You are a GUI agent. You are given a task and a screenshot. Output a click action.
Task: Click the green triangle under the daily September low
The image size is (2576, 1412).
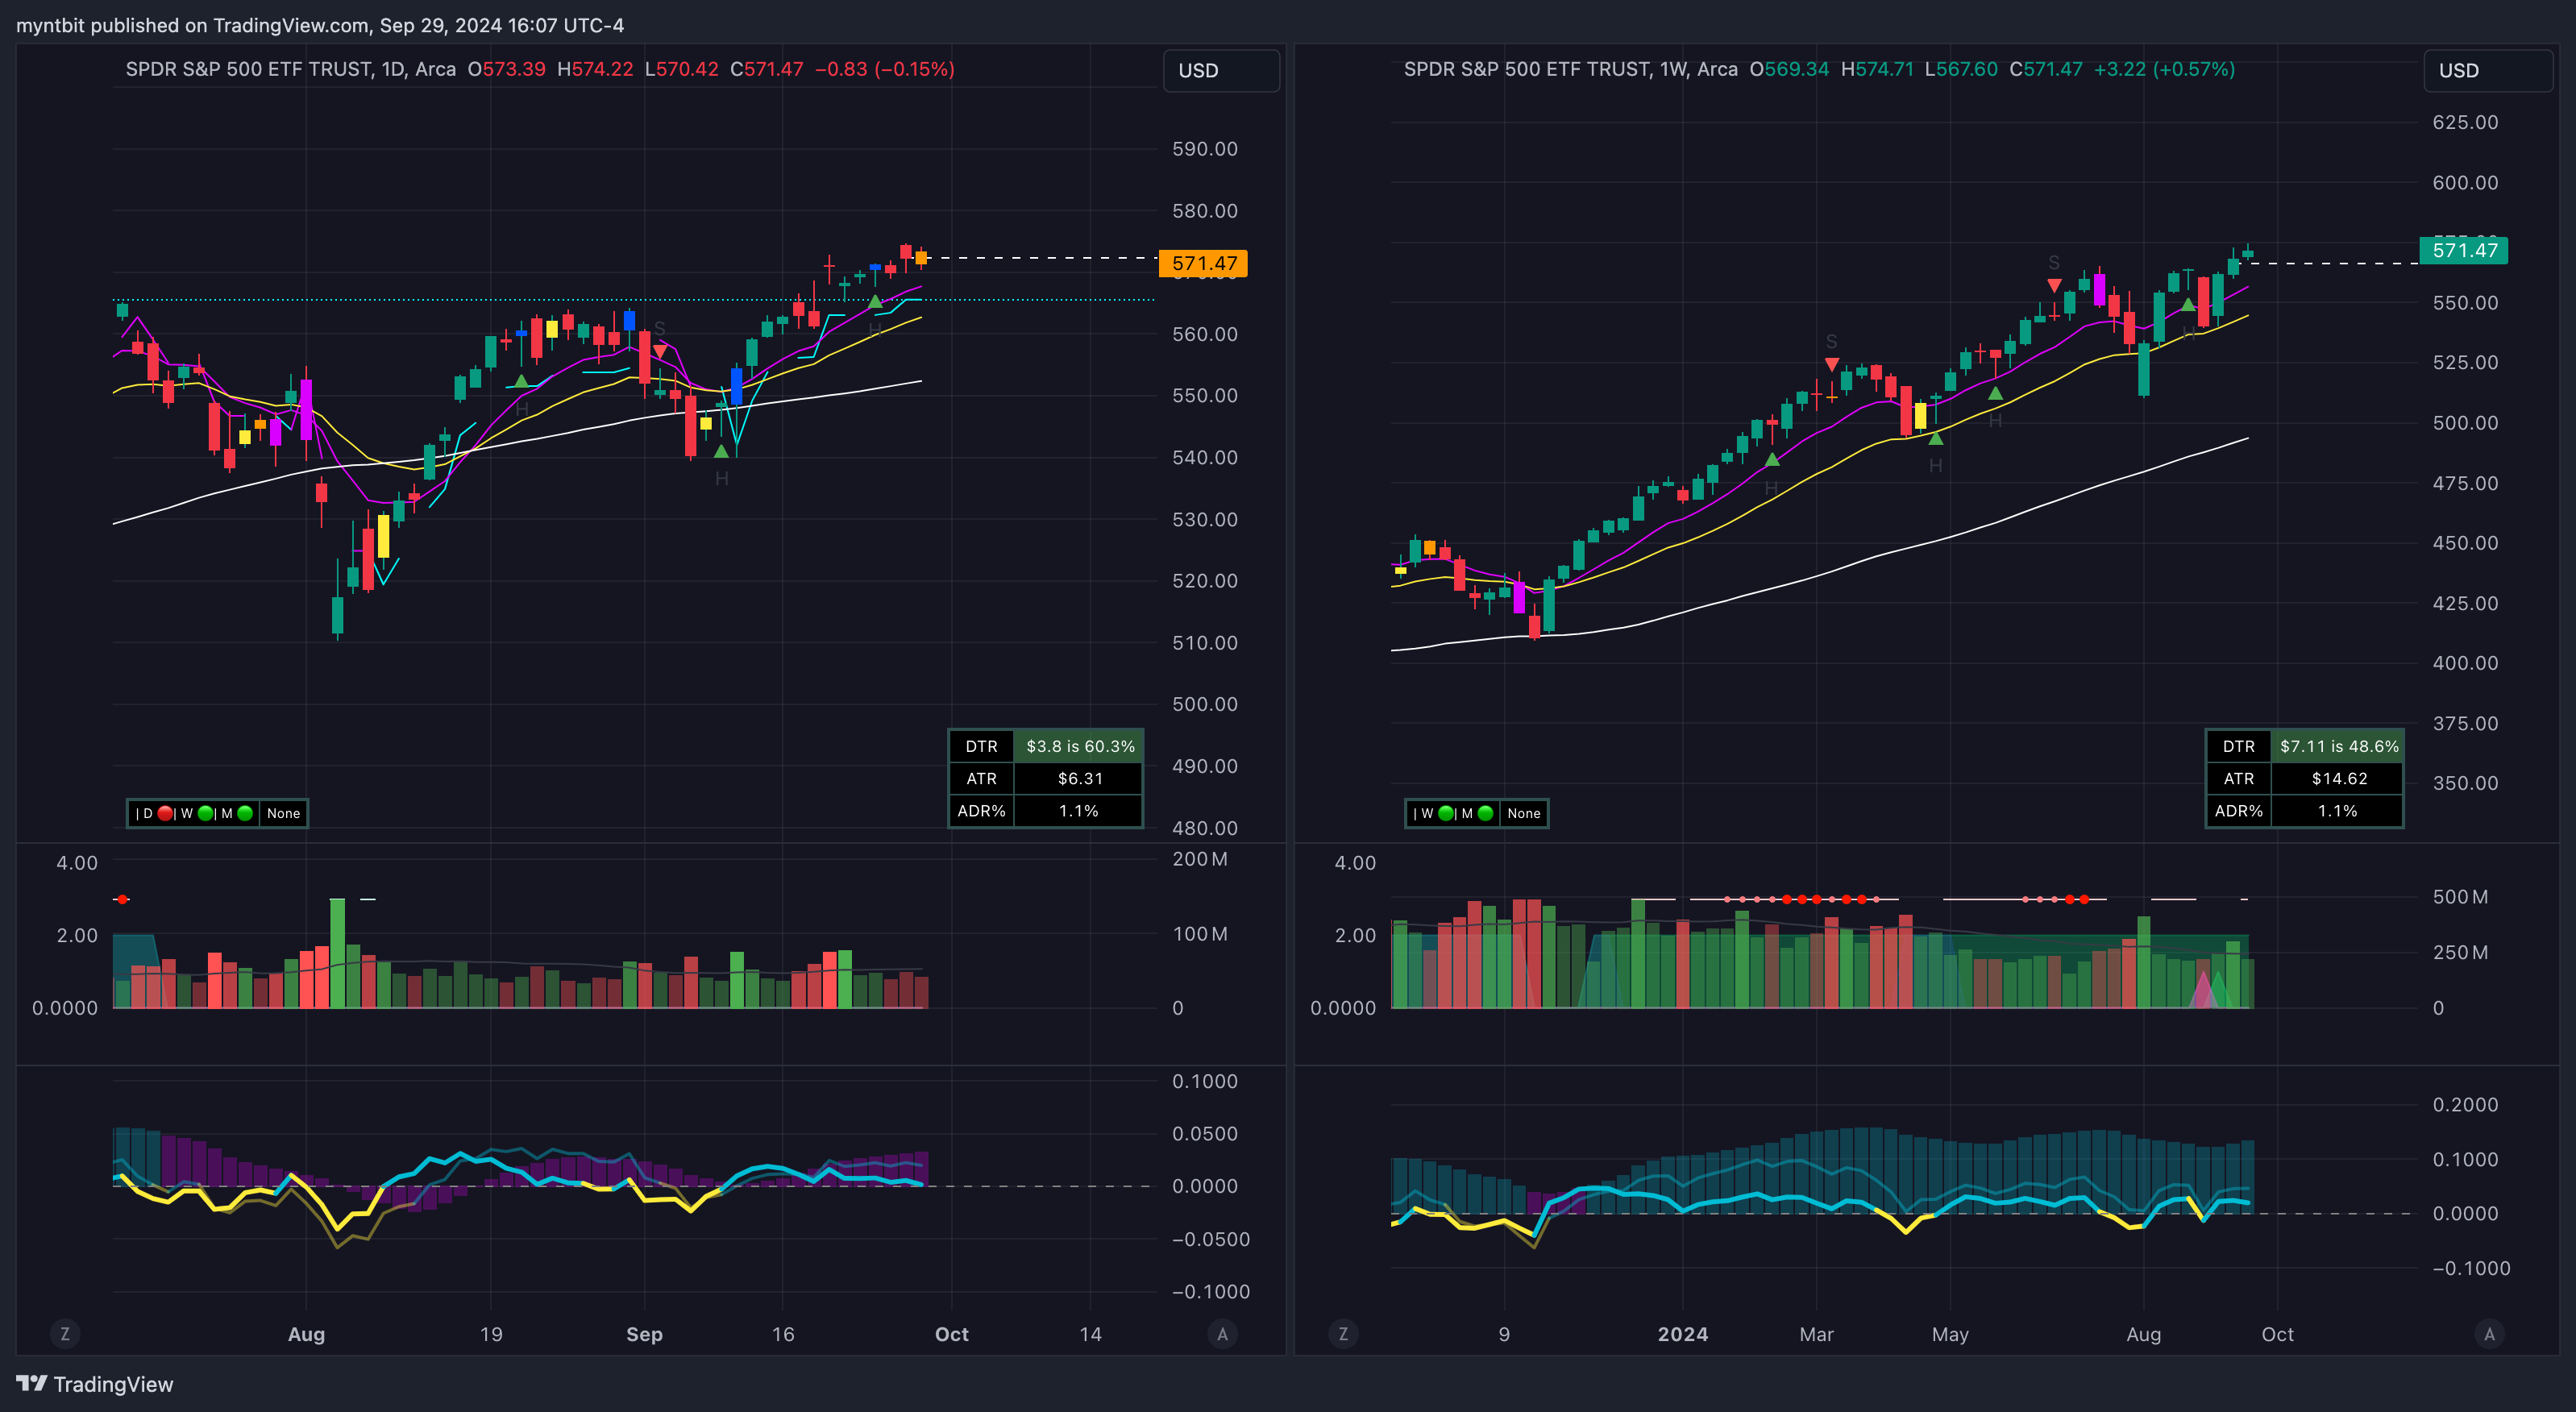pos(721,451)
